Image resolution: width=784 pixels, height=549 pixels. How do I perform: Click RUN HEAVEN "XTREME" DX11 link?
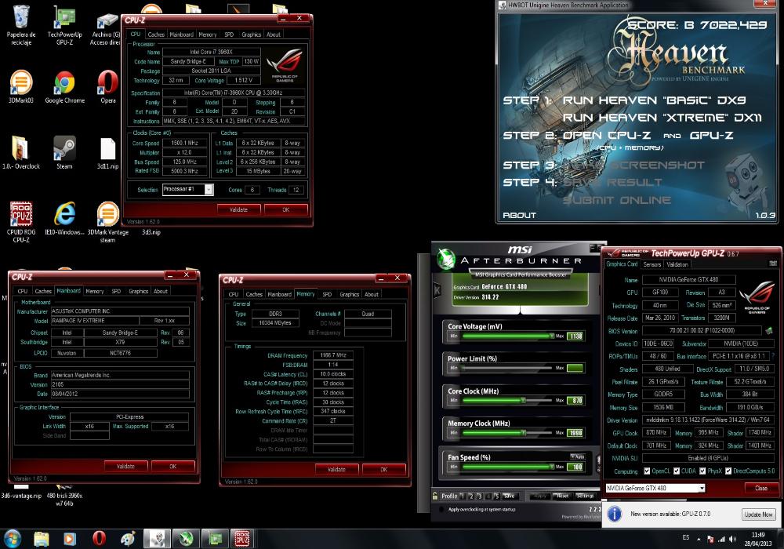point(662,118)
